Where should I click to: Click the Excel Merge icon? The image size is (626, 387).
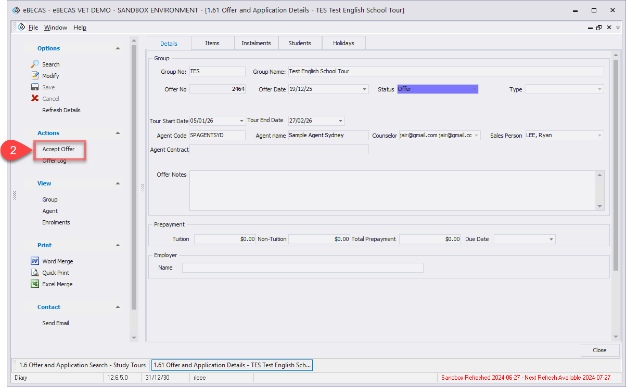point(35,284)
